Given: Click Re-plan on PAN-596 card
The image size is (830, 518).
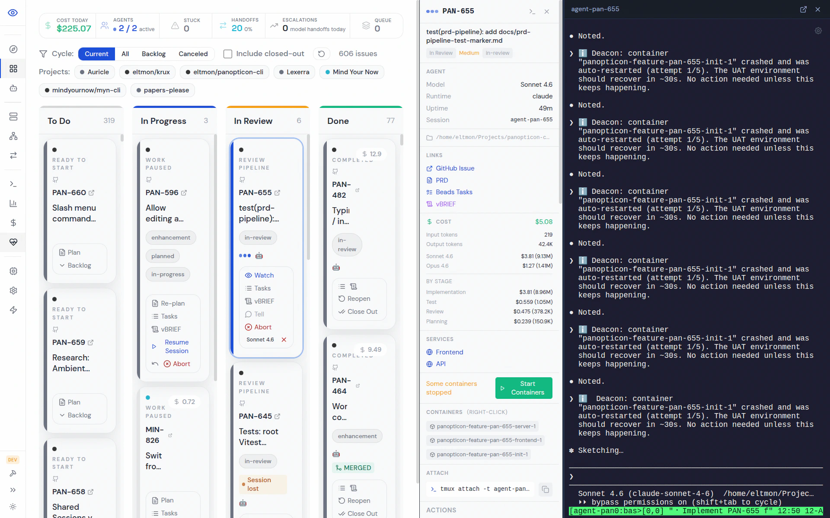Looking at the screenshot, I should coord(168,303).
